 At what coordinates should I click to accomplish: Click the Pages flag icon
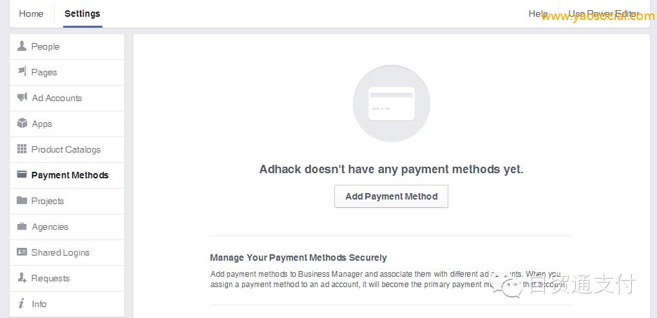pyautogui.click(x=22, y=71)
